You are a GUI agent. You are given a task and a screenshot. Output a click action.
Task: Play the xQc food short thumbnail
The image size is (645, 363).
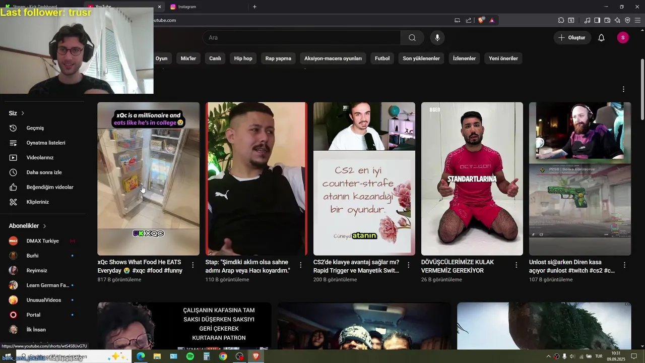[148, 178]
